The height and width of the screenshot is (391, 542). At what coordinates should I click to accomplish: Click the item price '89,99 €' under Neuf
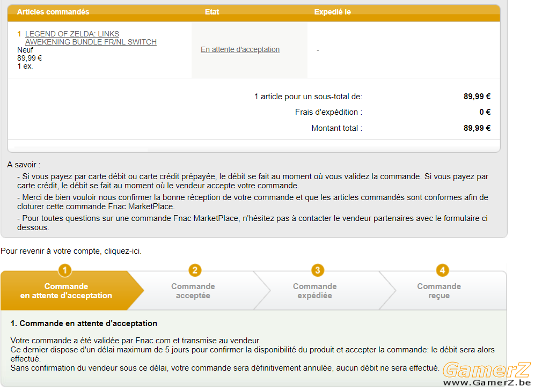tap(30, 58)
